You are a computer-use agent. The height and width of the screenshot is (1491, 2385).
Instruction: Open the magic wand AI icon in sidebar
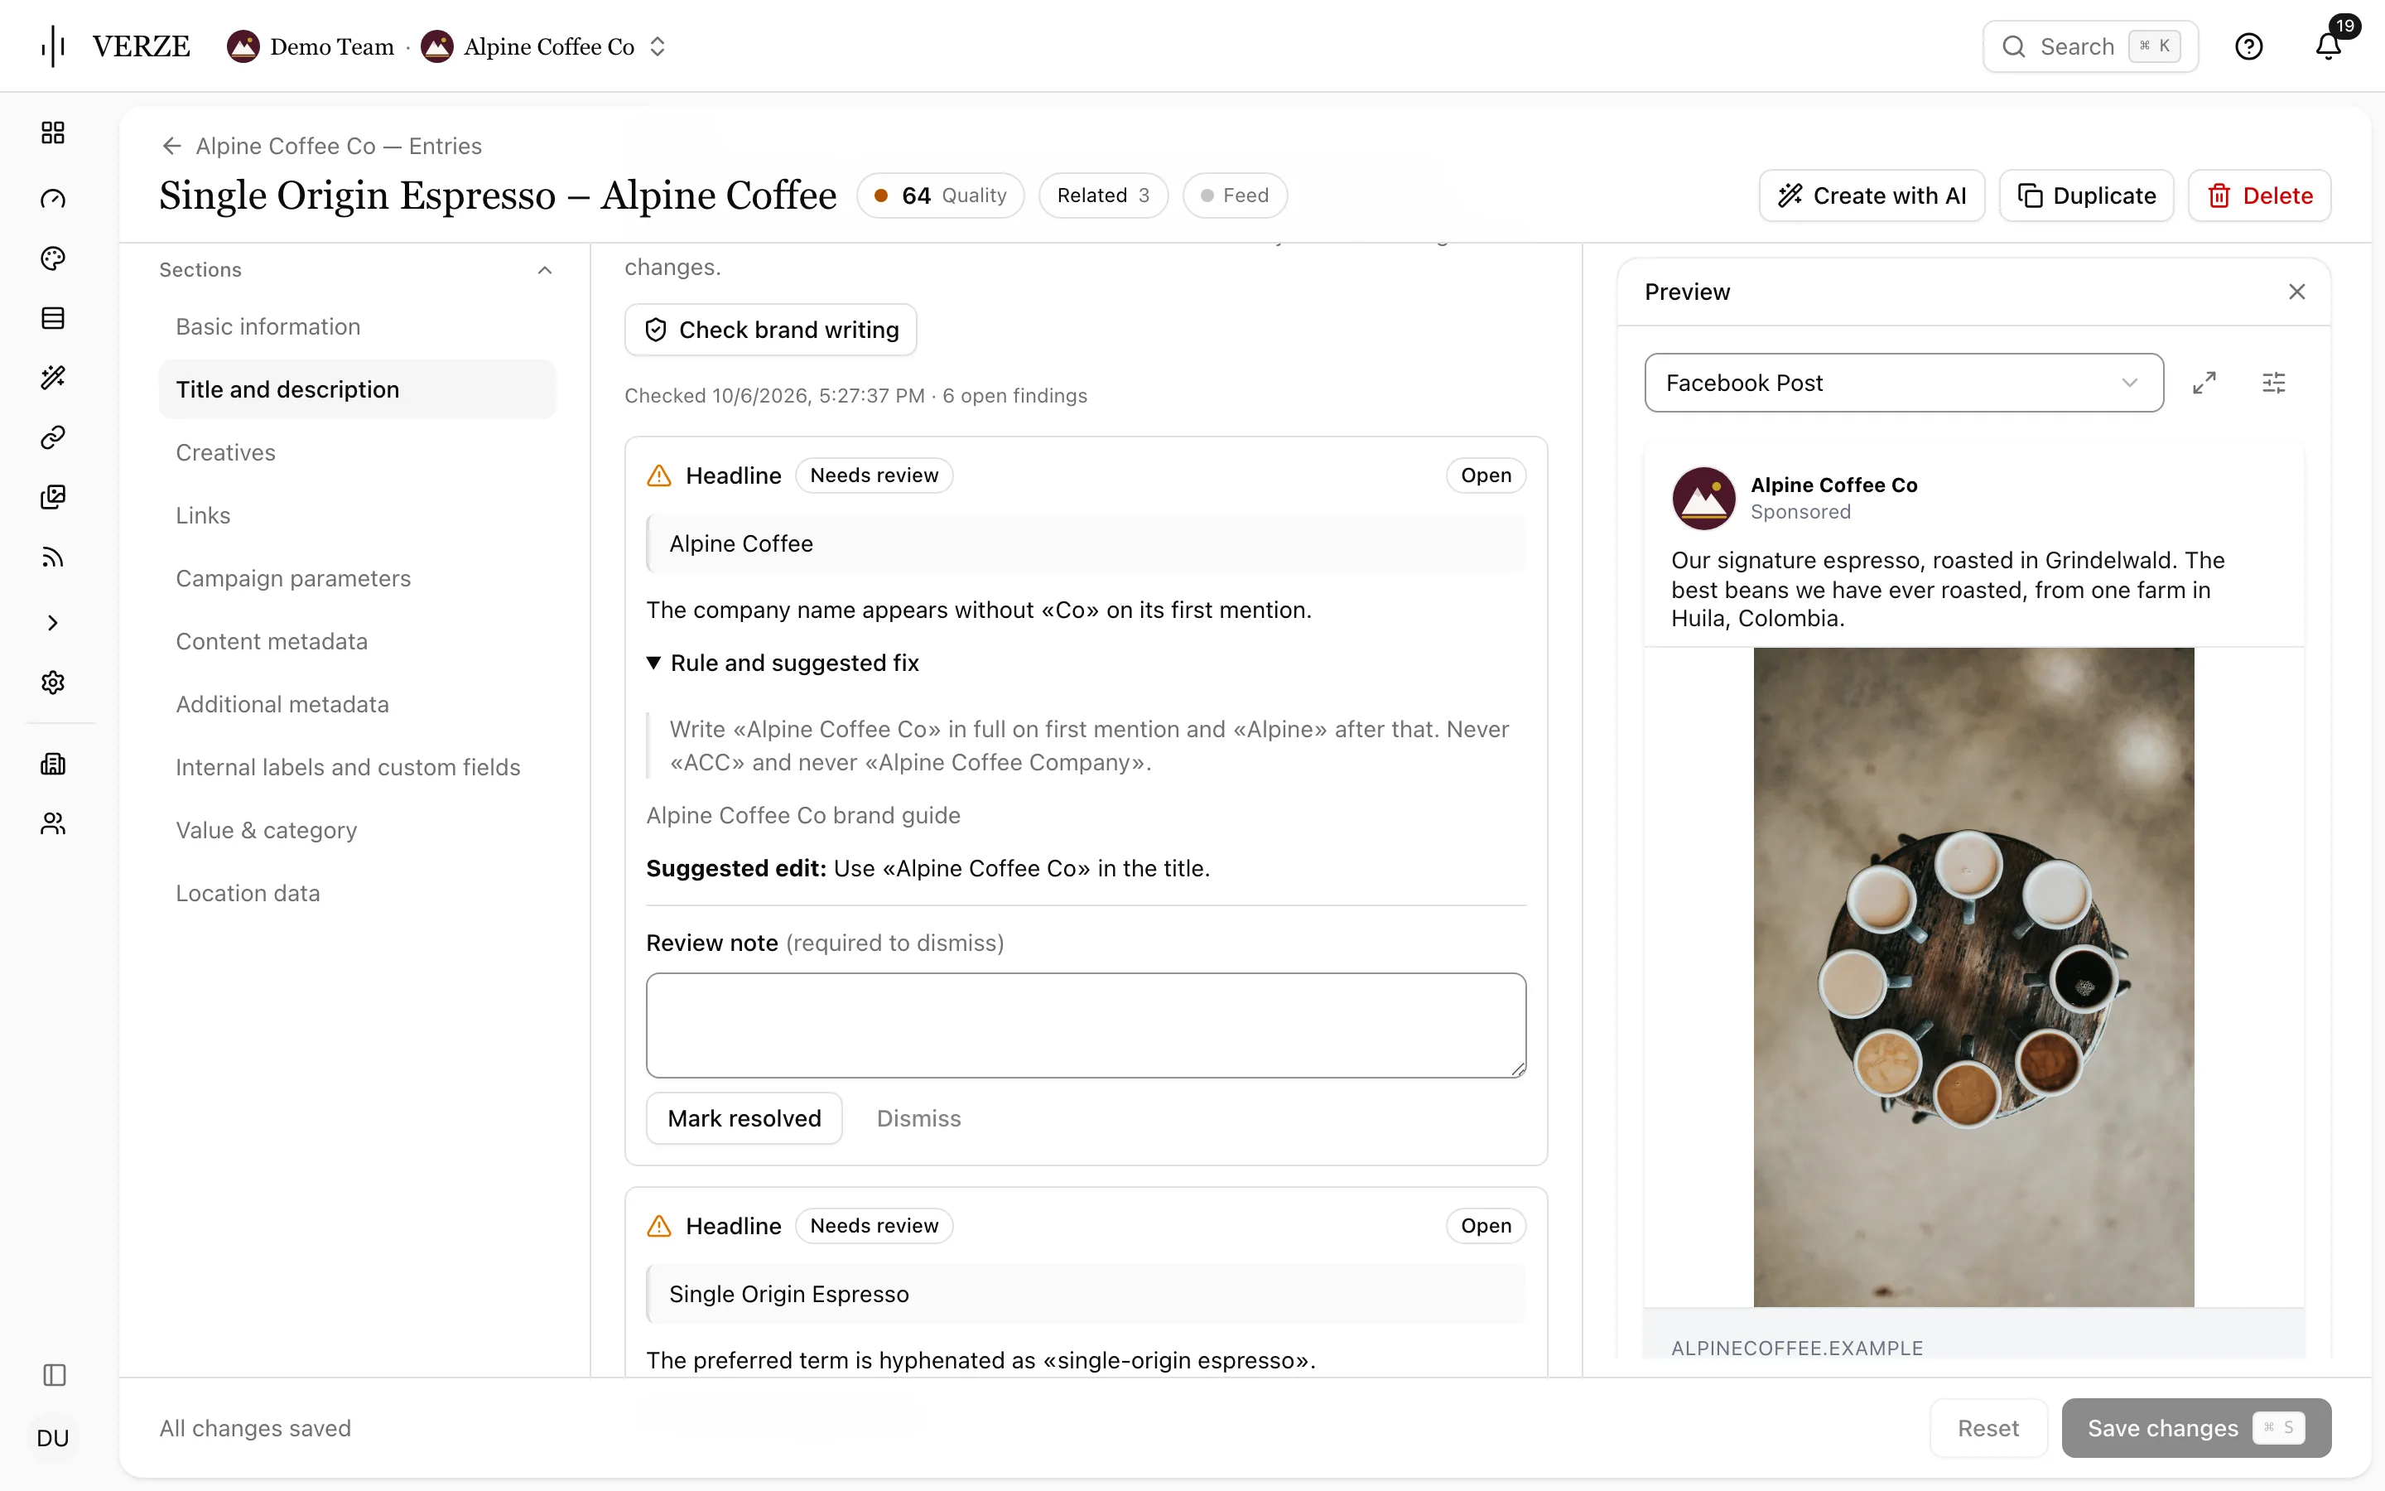tap(53, 378)
